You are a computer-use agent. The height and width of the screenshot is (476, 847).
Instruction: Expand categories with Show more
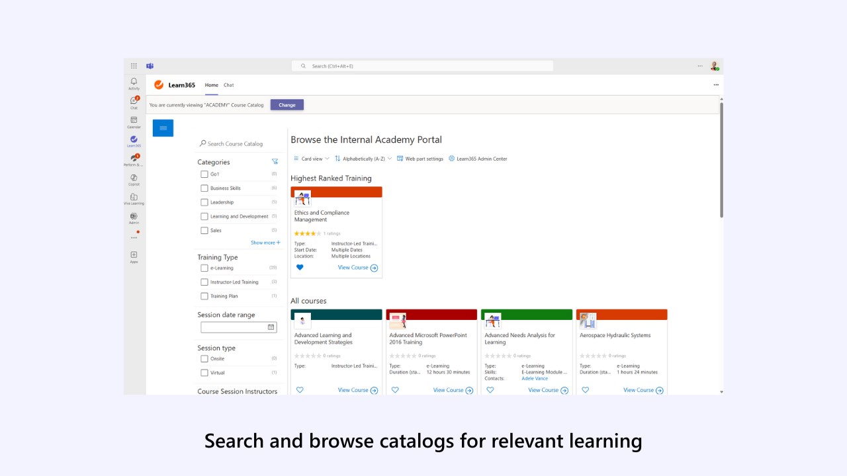tap(265, 243)
